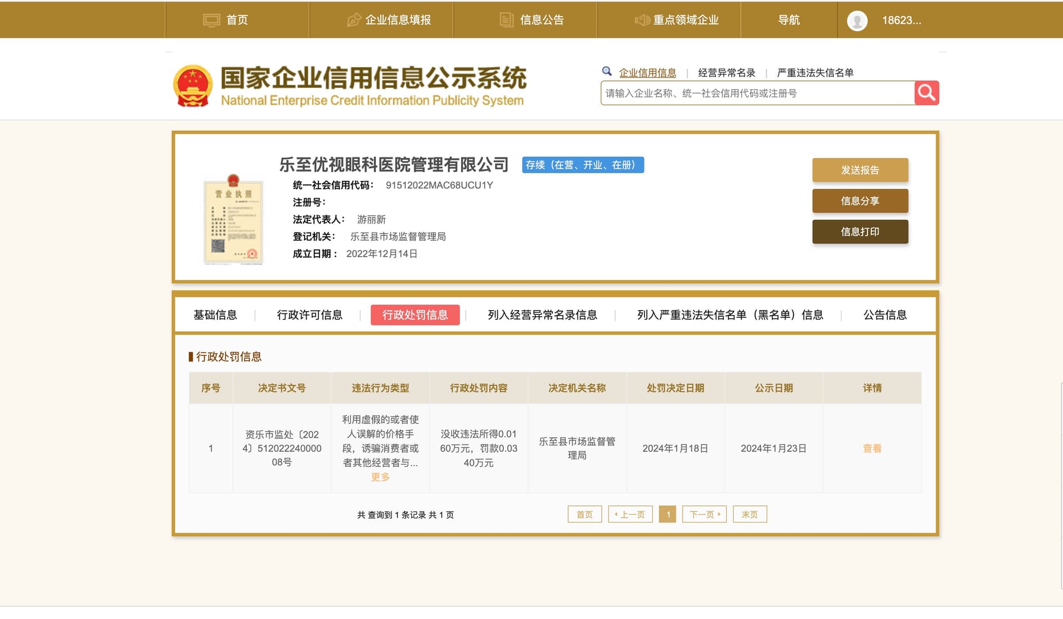Switch to the 基础信息 tab
Screen dimensions: 1063x619
coord(215,314)
